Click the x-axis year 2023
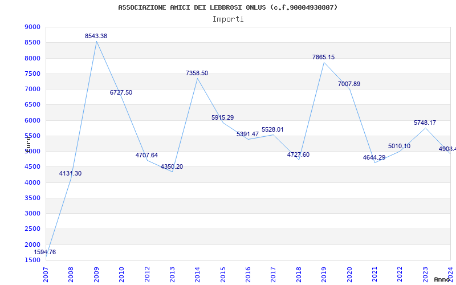The width and height of the screenshot is (456, 285). tap(425, 275)
